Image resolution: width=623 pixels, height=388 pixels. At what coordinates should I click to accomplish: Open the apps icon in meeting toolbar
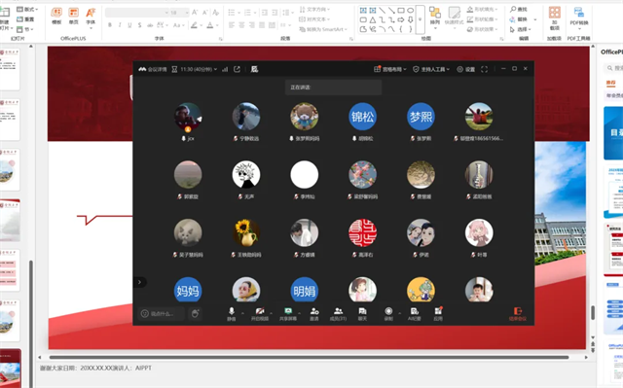(x=438, y=313)
